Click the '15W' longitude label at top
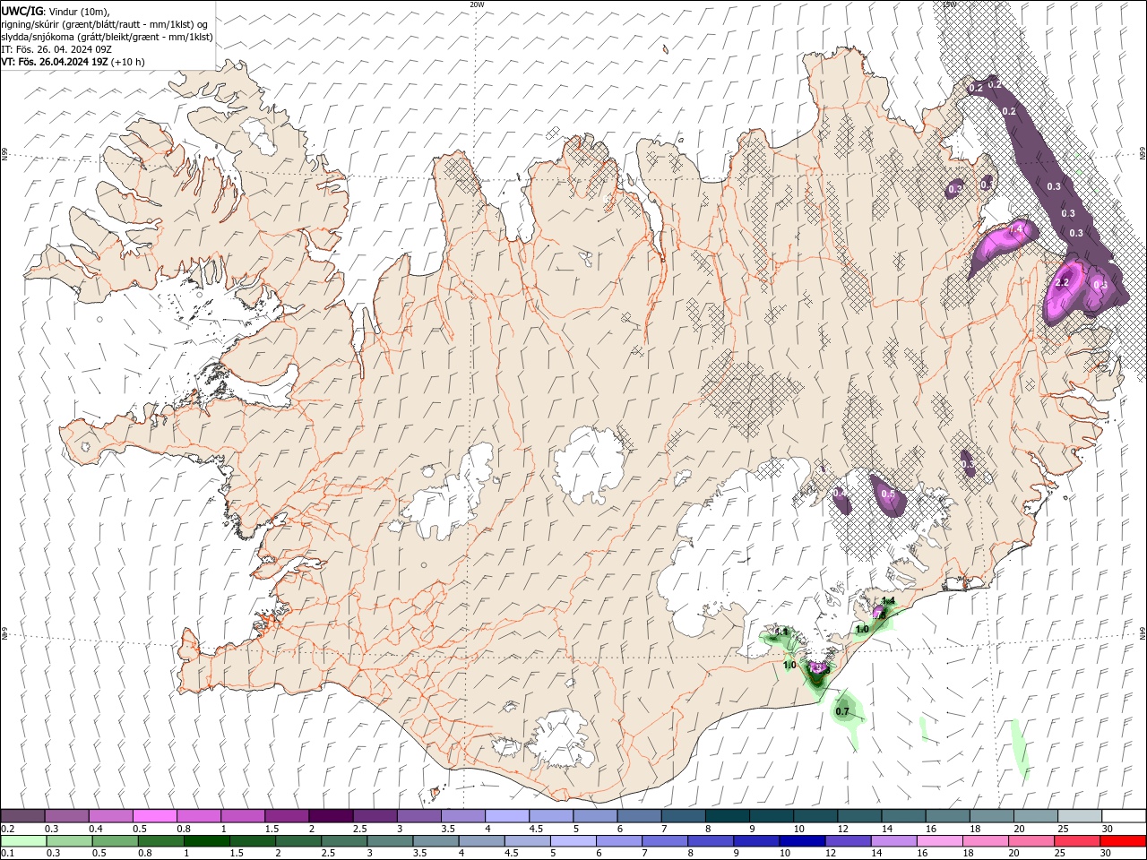 pyautogui.click(x=949, y=4)
